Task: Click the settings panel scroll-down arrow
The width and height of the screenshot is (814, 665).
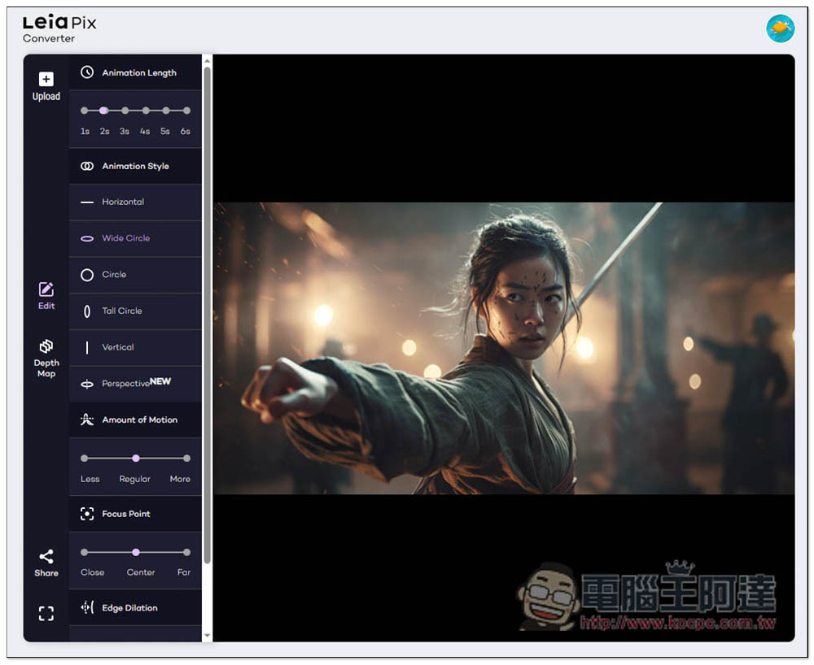Action: (x=207, y=635)
